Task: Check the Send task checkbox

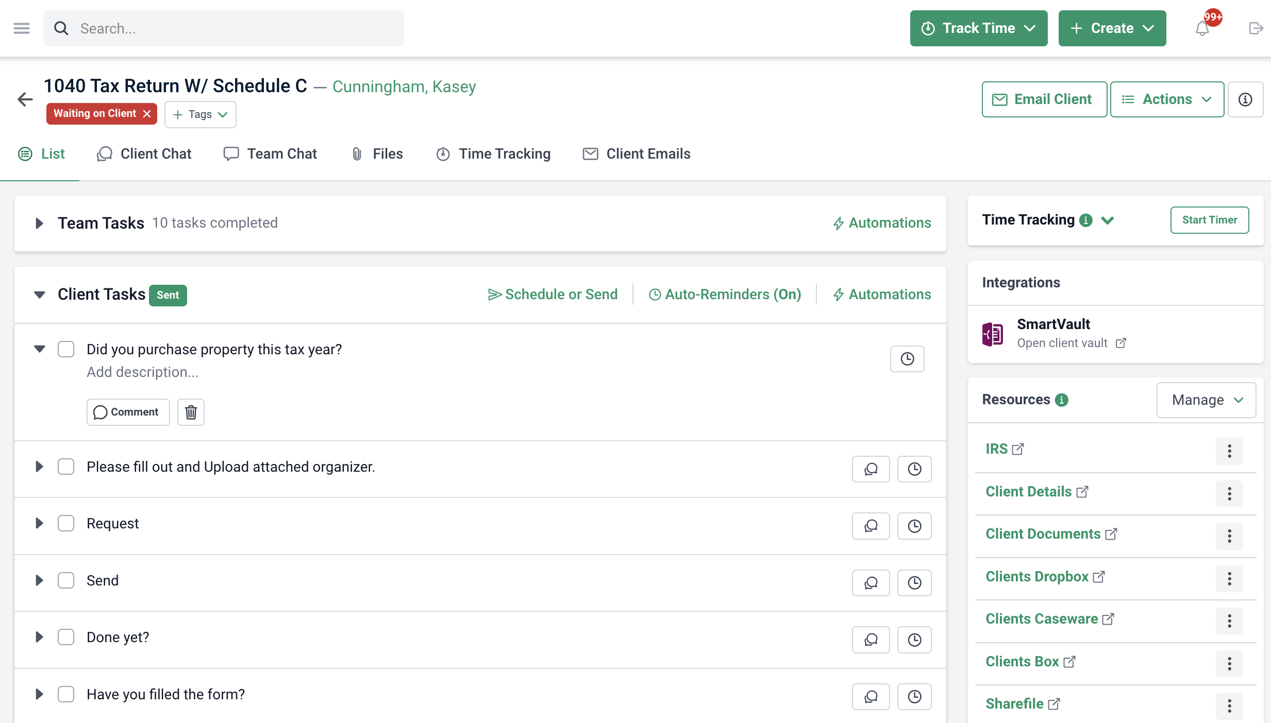Action: tap(66, 580)
